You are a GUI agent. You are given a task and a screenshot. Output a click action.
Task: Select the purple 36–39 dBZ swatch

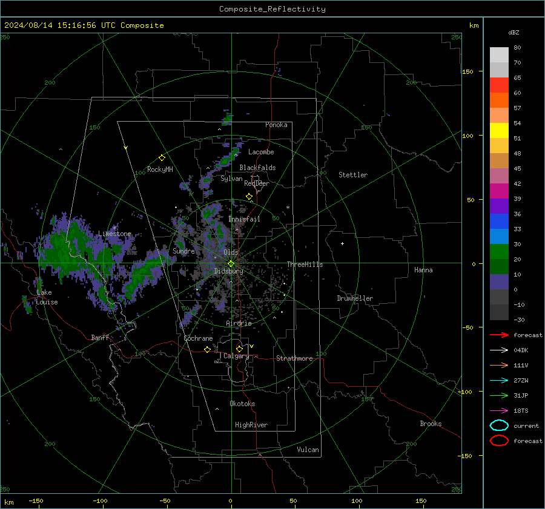tap(499, 206)
